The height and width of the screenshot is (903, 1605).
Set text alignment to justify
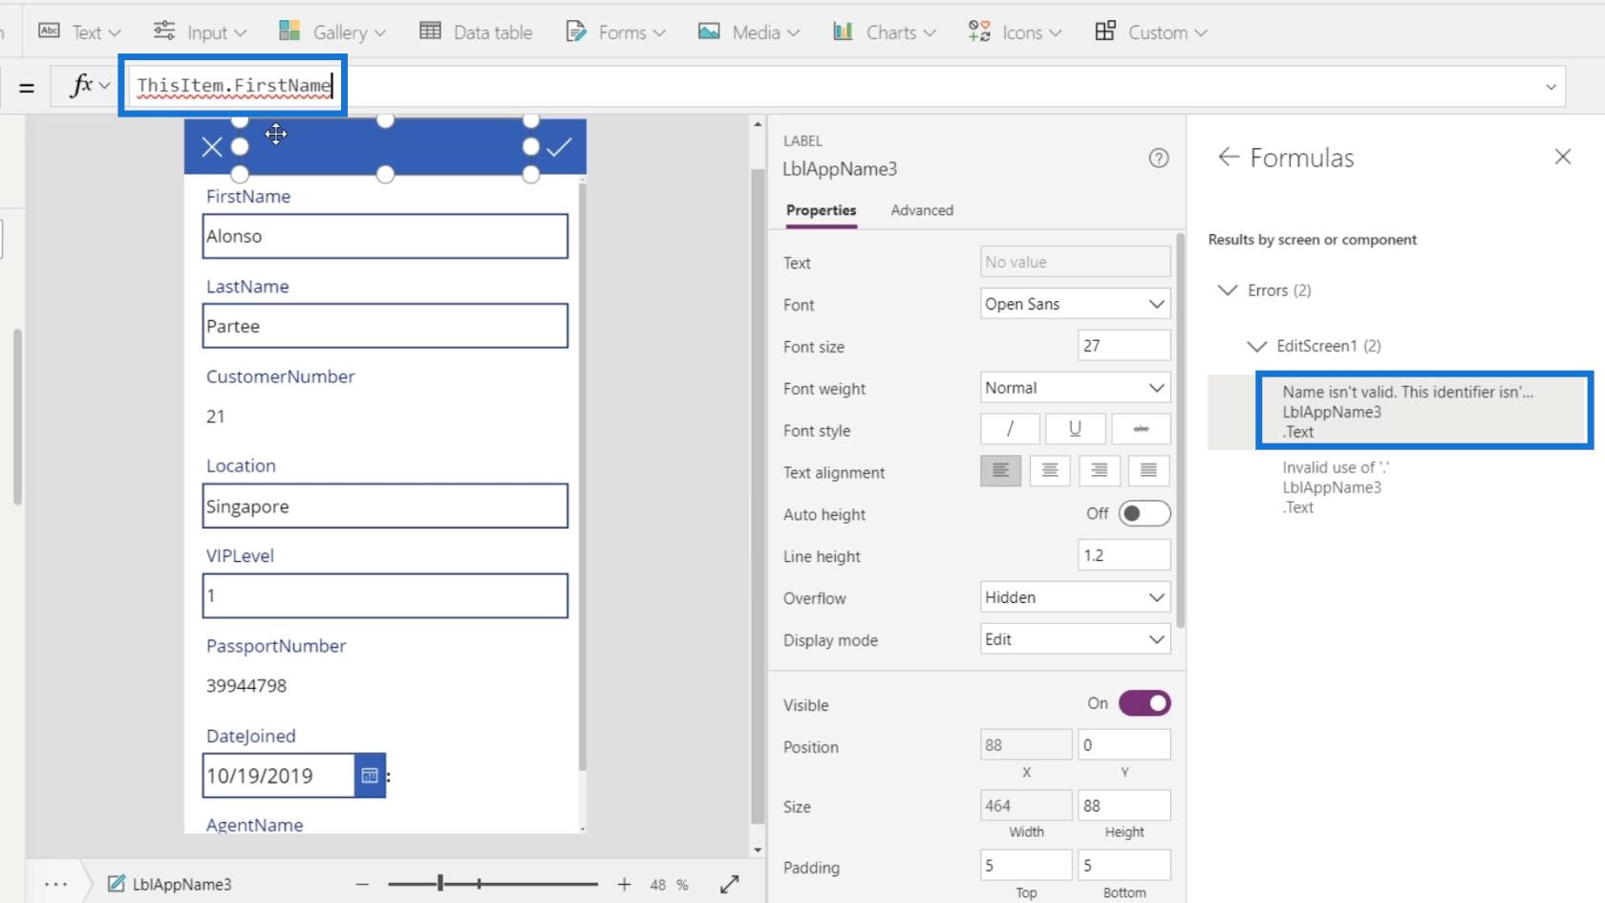[x=1149, y=470]
